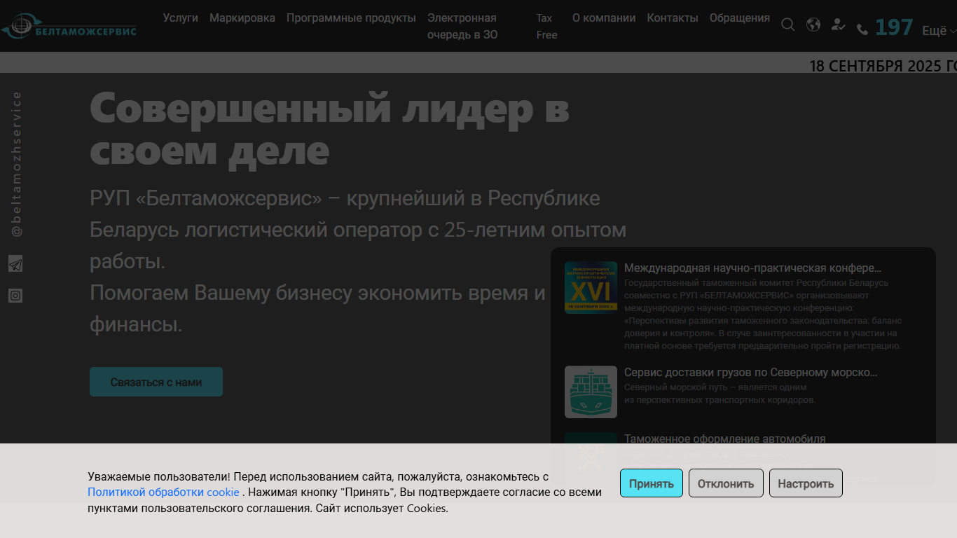Go to Электронная очередь в ЗО
The image size is (957, 538).
coord(462,27)
